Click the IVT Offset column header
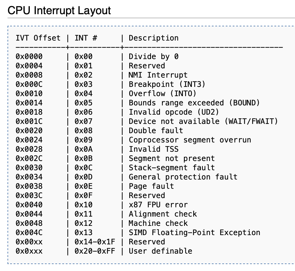This screenshot has width=295, height=271. tap(38, 38)
